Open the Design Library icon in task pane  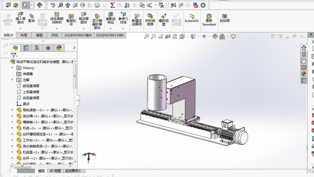point(304,54)
